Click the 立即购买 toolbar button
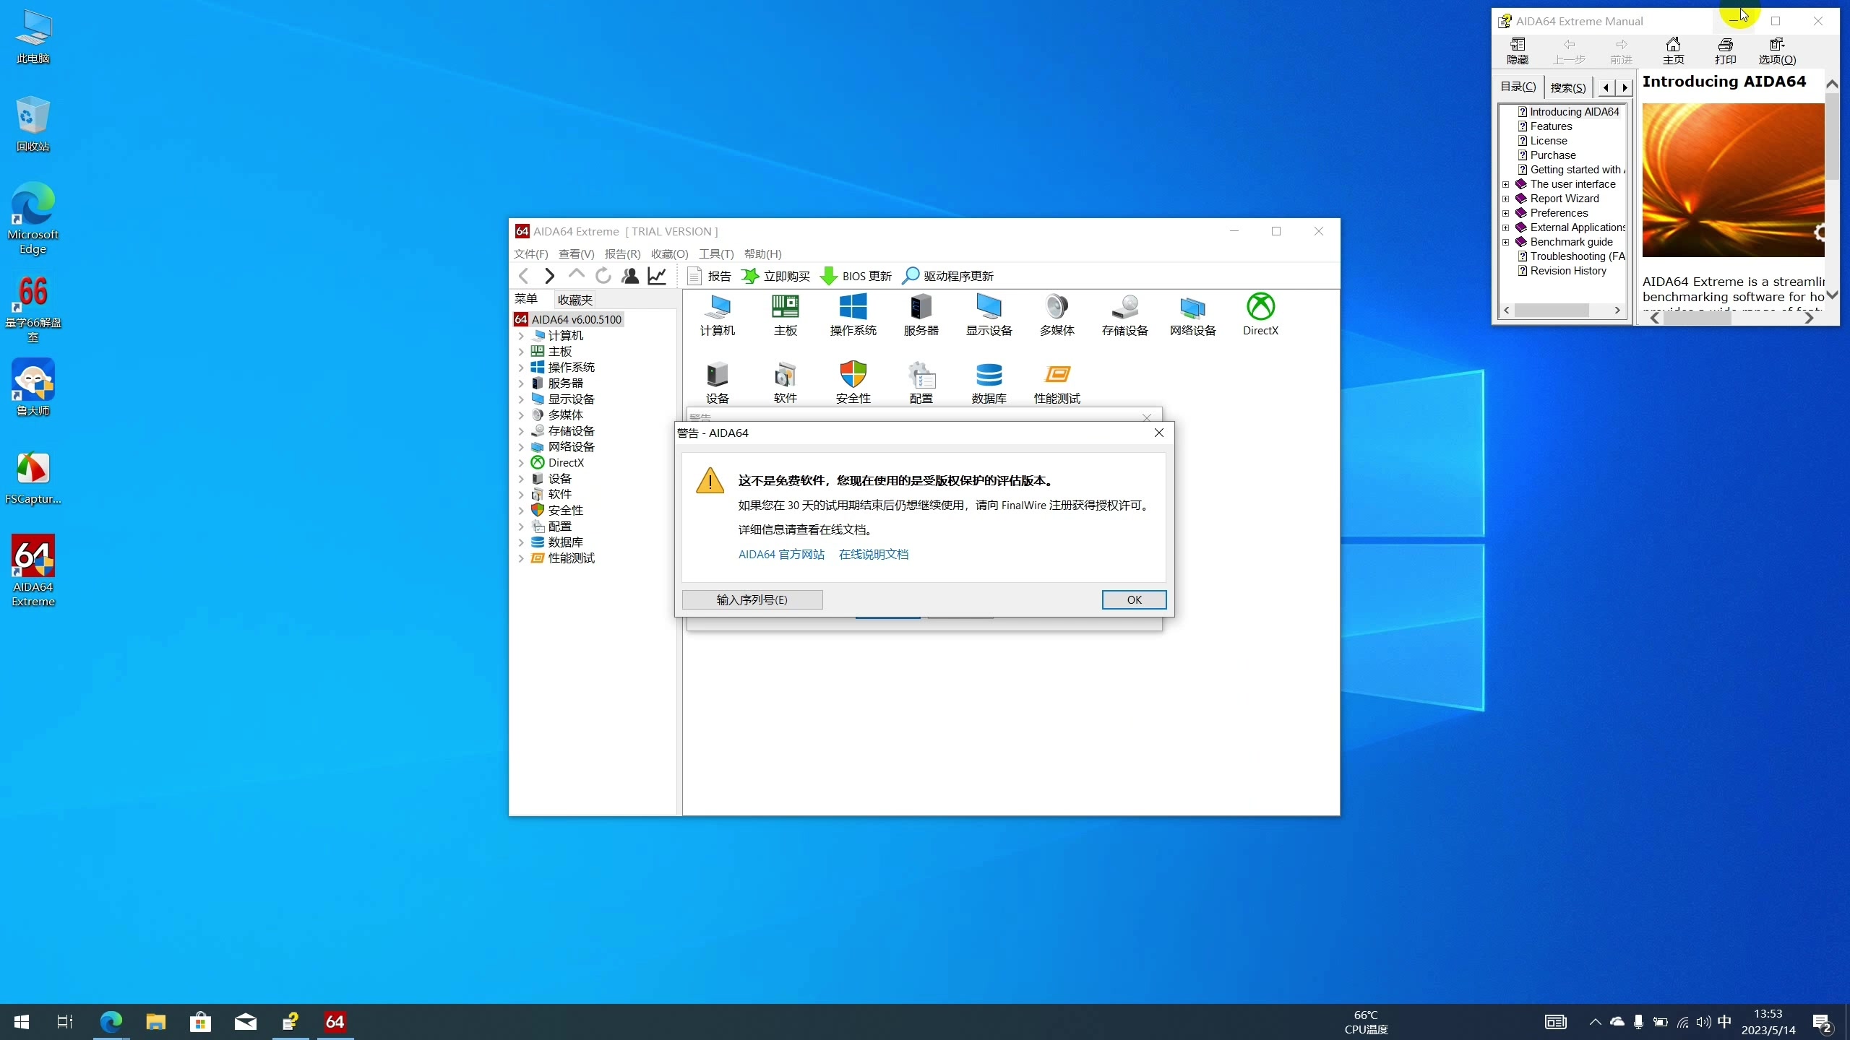Viewport: 1850px width, 1040px height. click(775, 276)
